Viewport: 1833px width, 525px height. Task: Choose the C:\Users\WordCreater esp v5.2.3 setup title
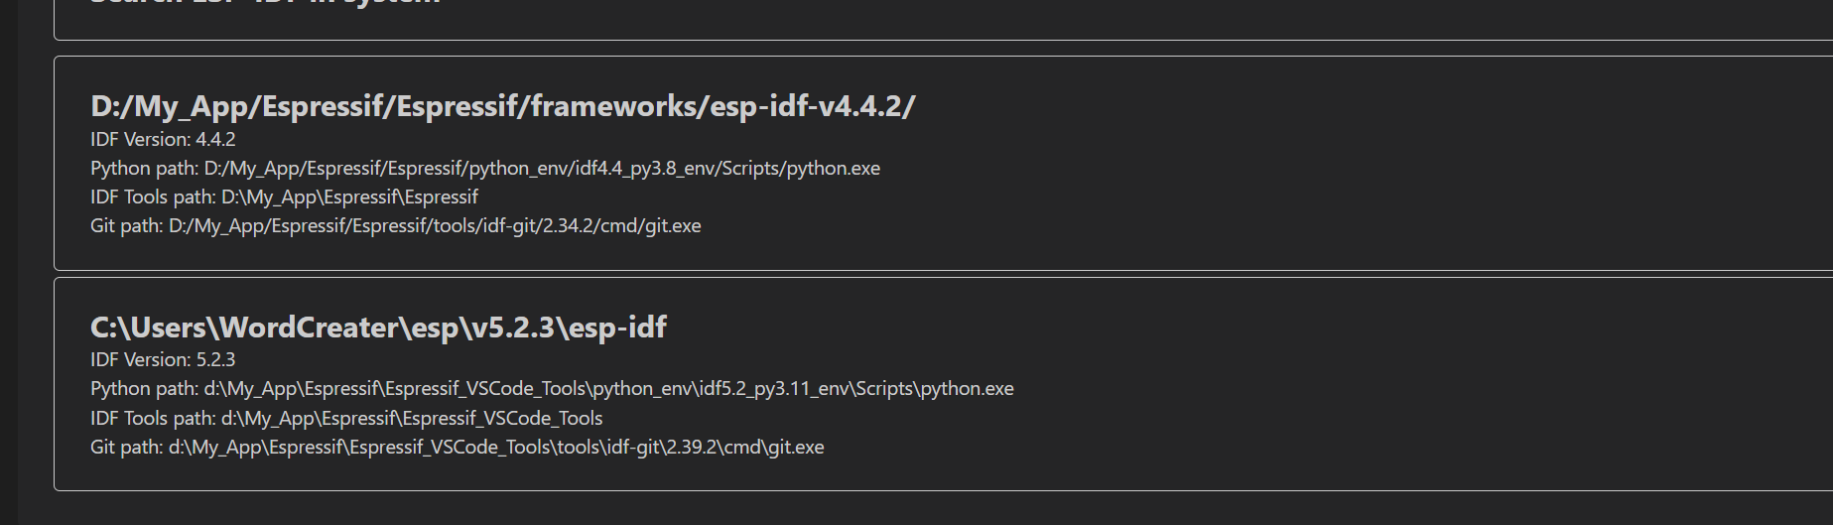point(378,328)
